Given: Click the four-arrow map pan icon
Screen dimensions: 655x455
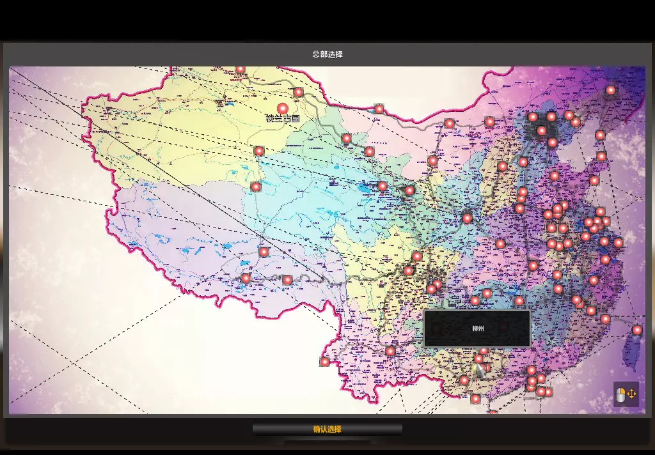Looking at the screenshot, I should point(631,394).
